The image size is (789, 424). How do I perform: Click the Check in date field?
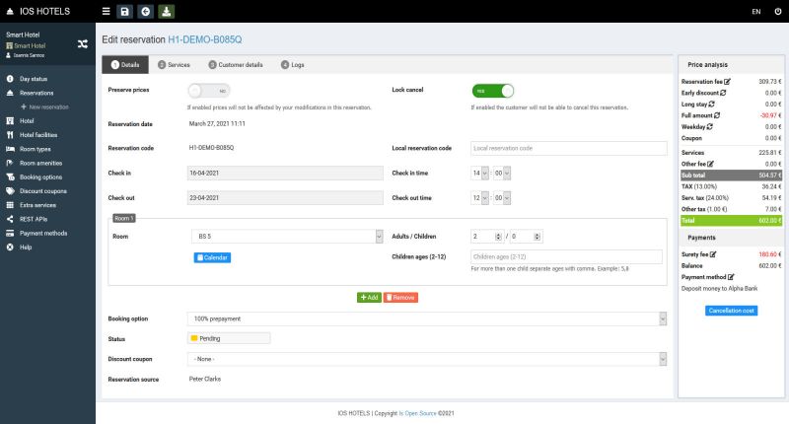pos(285,173)
